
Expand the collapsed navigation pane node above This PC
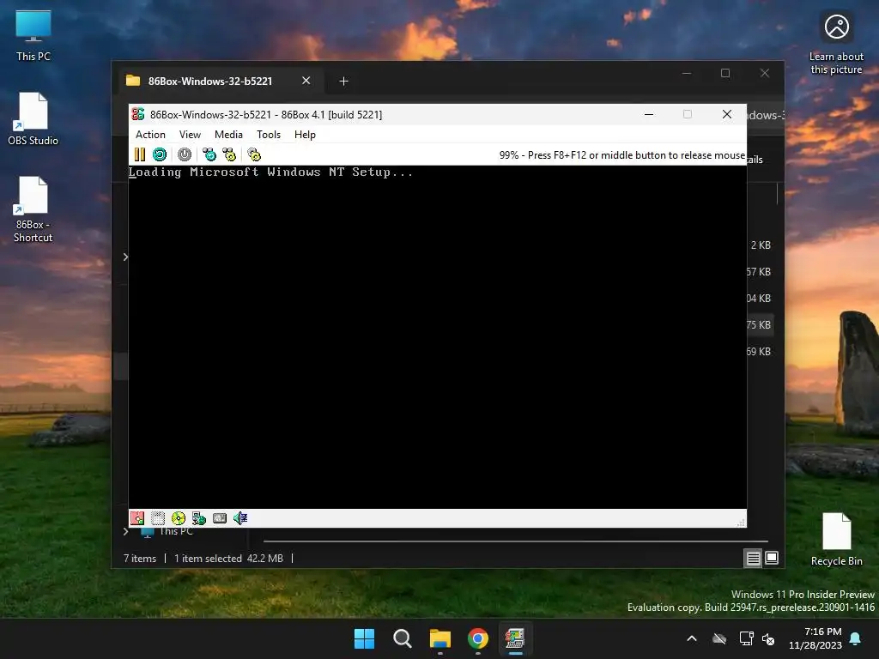click(x=125, y=257)
